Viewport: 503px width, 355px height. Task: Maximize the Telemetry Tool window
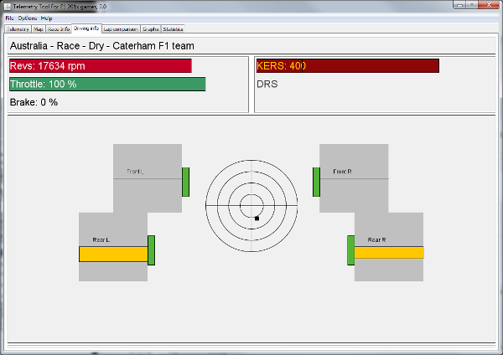click(x=472, y=5)
